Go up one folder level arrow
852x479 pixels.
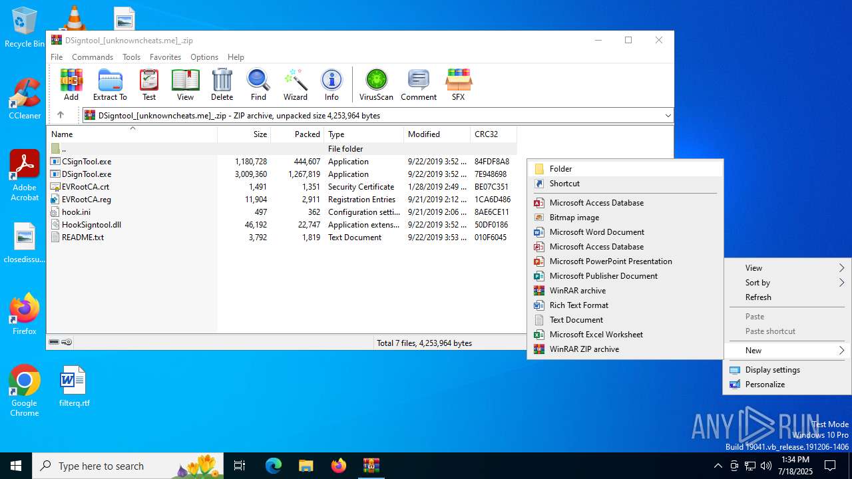[61, 115]
